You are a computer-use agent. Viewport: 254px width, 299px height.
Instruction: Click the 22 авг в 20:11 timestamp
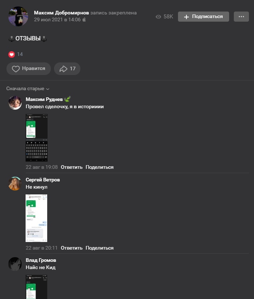pyautogui.click(x=41, y=248)
